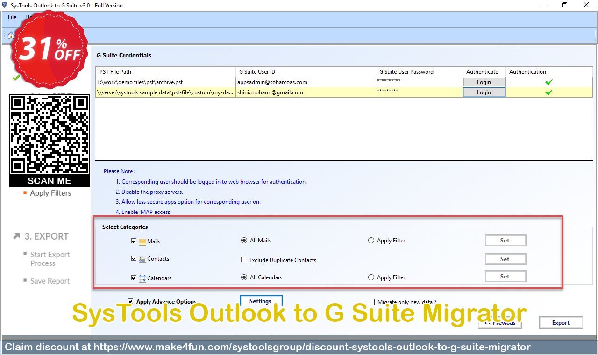Click the Calendars icon
This screenshot has height=355, width=598.
142,278
